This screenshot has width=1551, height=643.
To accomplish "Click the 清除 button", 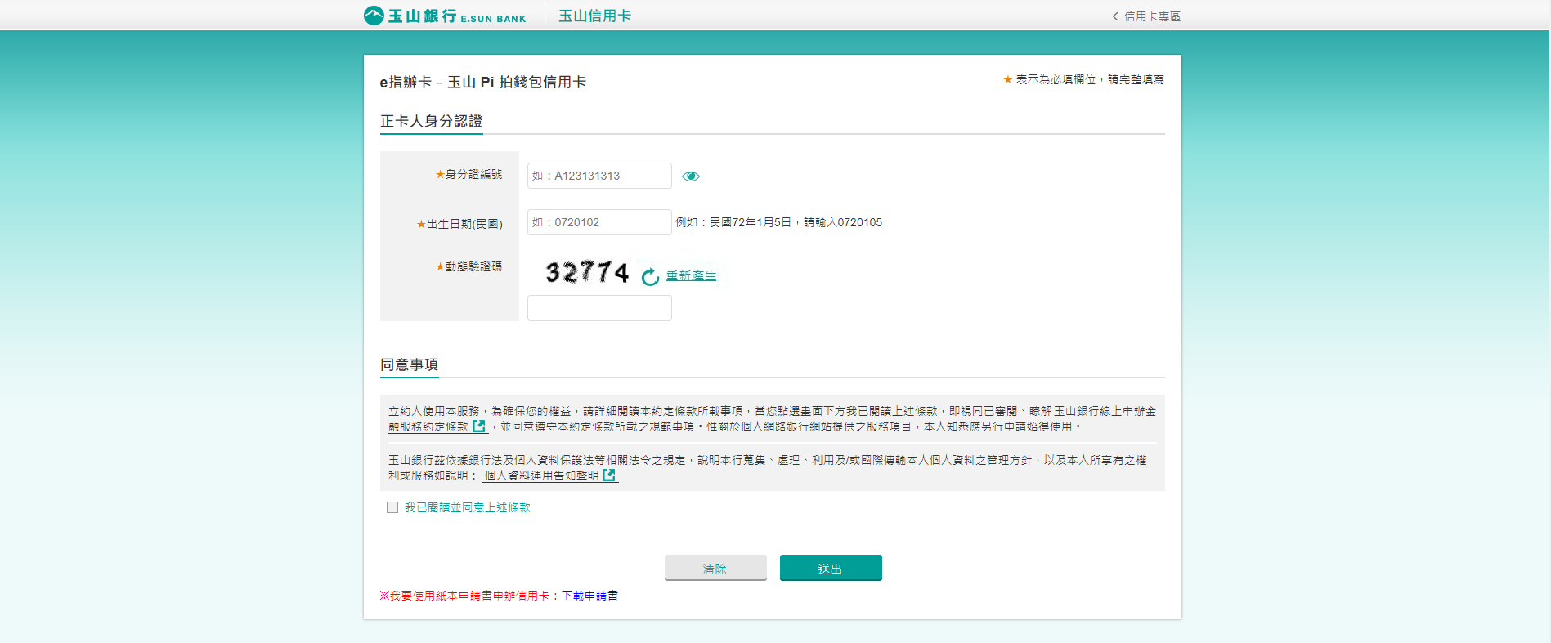I will (x=715, y=568).
